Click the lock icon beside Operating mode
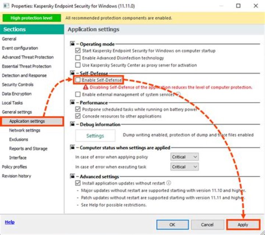The image size is (265, 235). click(x=73, y=44)
